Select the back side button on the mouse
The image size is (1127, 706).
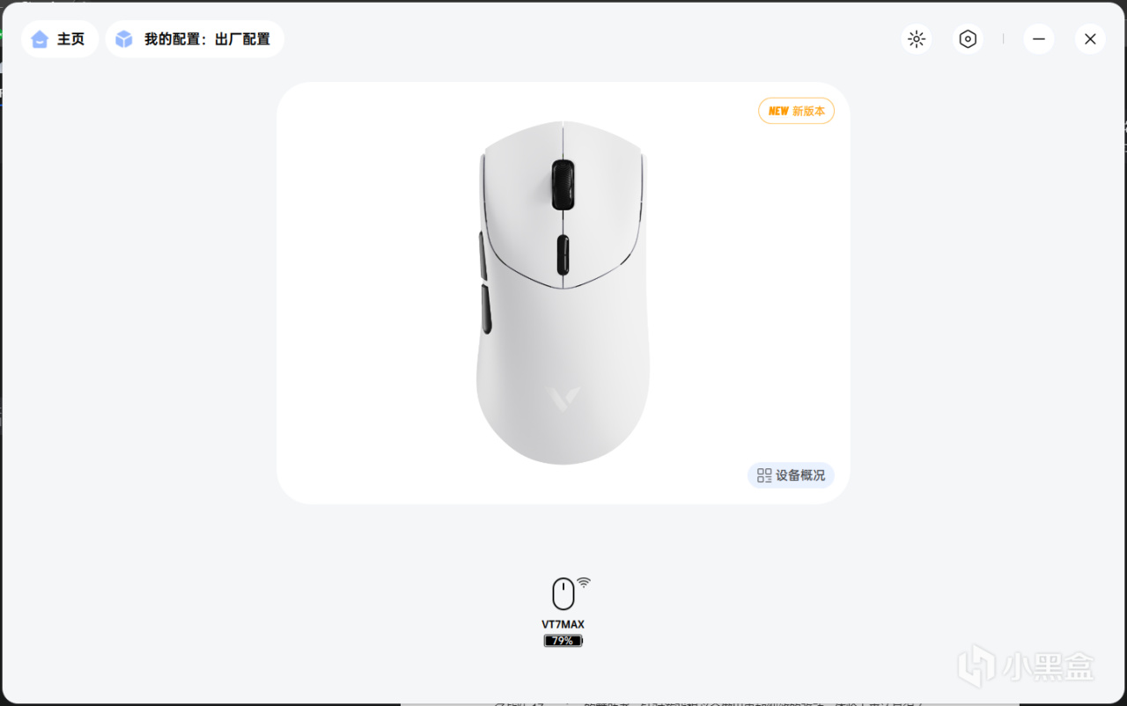486,310
